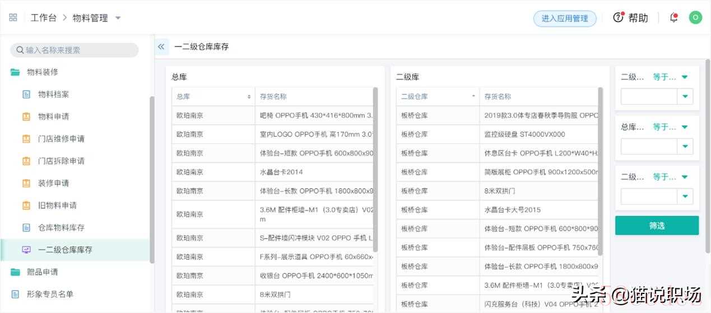Focus the first filter value input
This screenshot has height=313, width=711.
pos(649,96)
